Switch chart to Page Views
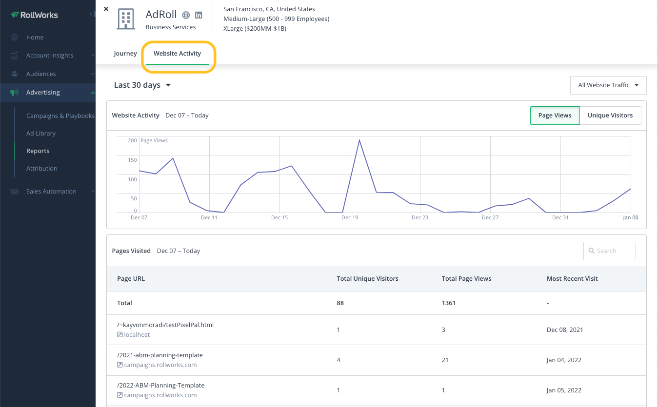658x407 pixels. coord(555,116)
